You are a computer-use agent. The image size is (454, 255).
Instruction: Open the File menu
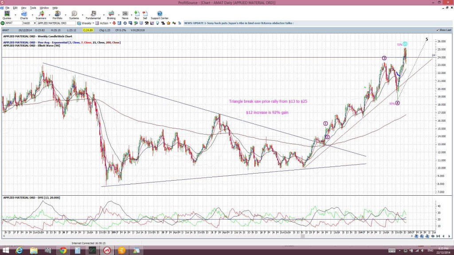click(x=7, y=8)
